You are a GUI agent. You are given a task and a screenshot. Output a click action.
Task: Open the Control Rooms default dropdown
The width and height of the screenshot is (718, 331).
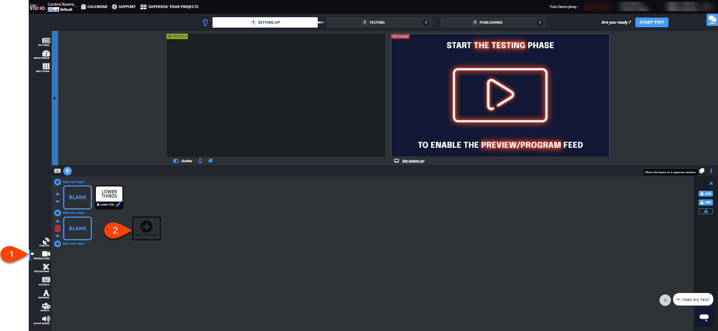coord(62,7)
